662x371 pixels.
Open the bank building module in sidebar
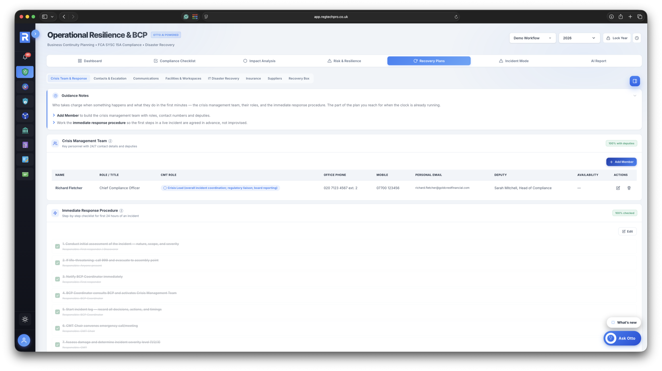pyautogui.click(x=25, y=130)
